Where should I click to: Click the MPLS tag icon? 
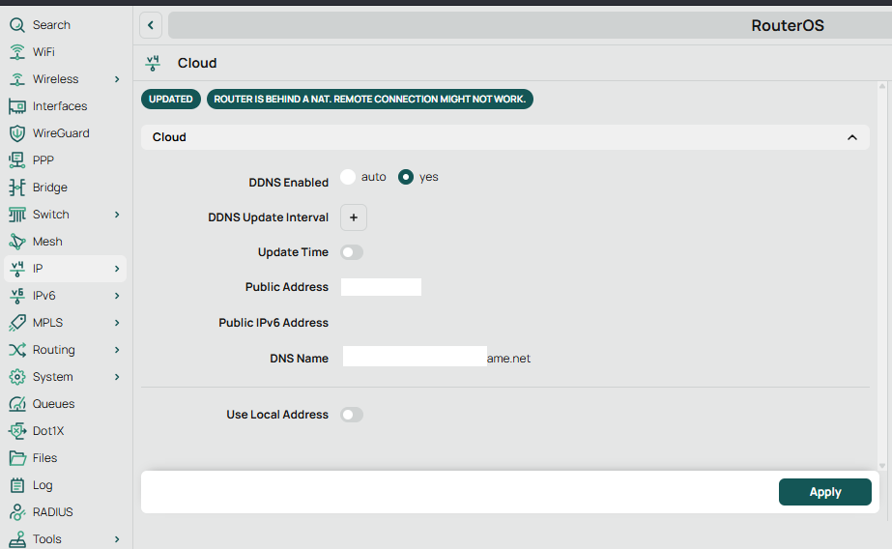pyautogui.click(x=17, y=323)
